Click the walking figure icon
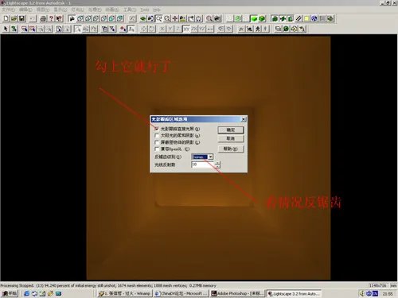The width and height of the screenshot is (398, 298). pos(257,29)
